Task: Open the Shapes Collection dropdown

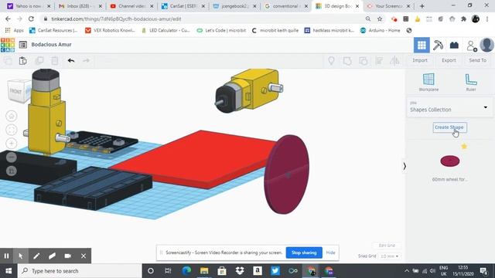Action: [449, 107]
